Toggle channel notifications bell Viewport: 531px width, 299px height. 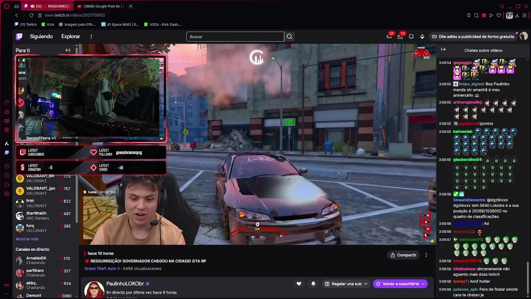313,284
